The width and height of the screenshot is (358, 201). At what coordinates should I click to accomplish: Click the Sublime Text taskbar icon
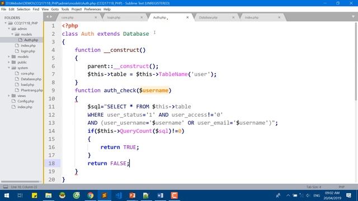point(105,195)
